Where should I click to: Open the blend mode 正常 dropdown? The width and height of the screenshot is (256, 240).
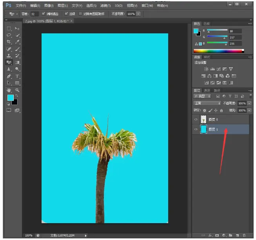pyautogui.click(x=207, y=103)
